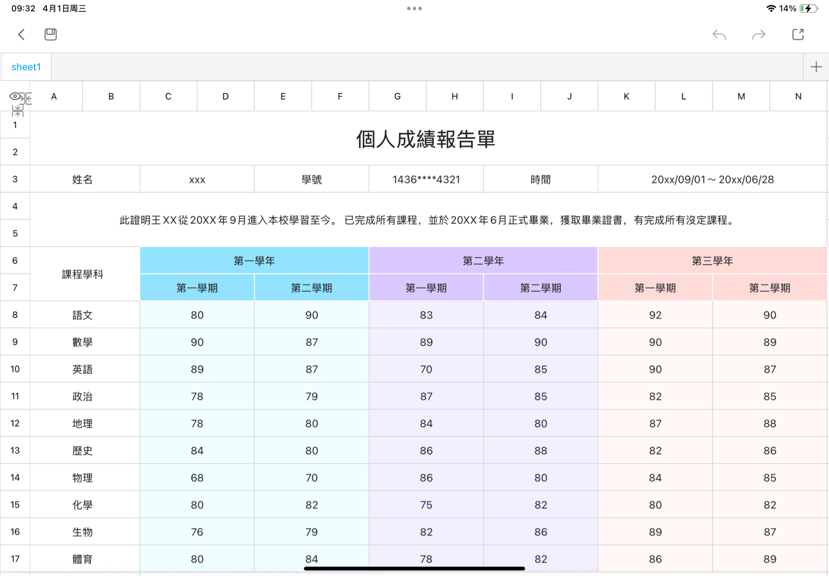This screenshot has height=576, width=829.
Task: Select the date range 20xx/09/01 cell
Action: (712, 179)
